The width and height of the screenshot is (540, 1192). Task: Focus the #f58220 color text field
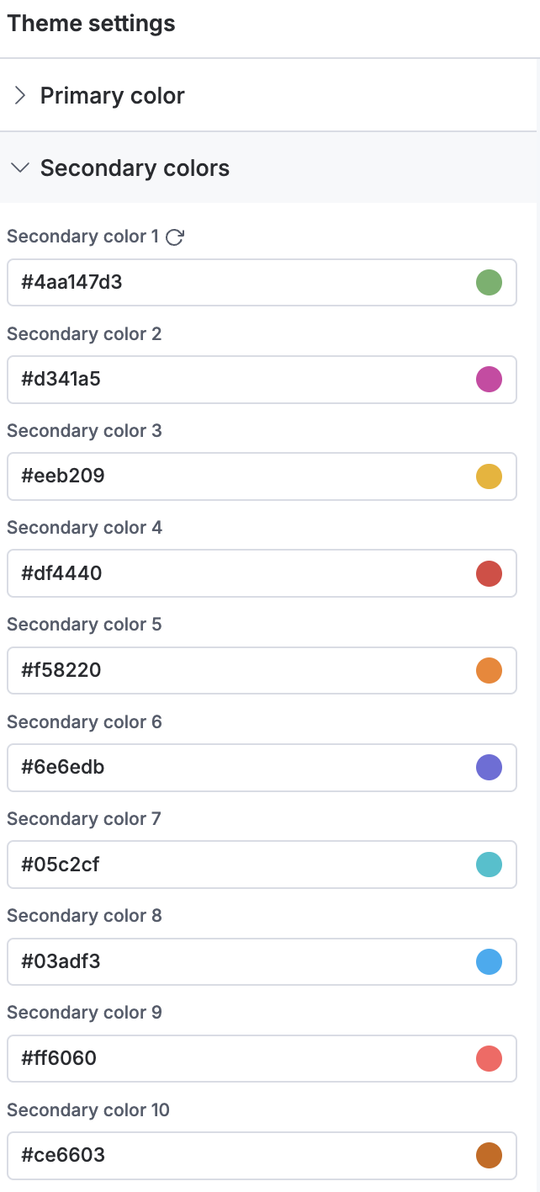[x=262, y=670]
